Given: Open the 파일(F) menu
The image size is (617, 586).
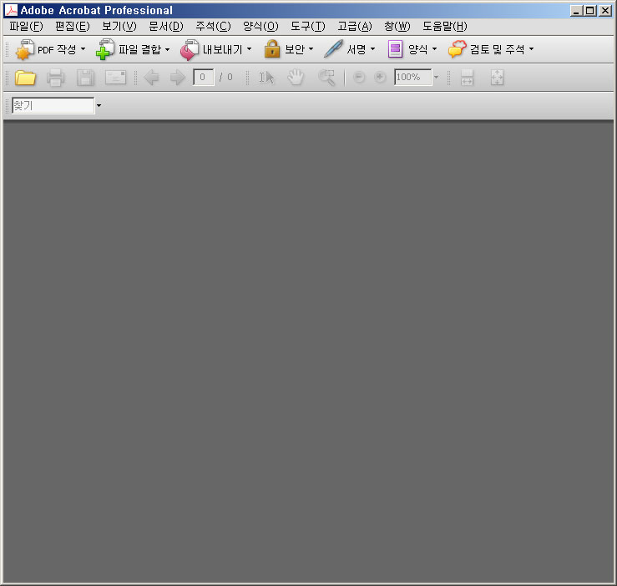Looking at the screenshot, I should [x=26, y=27].
